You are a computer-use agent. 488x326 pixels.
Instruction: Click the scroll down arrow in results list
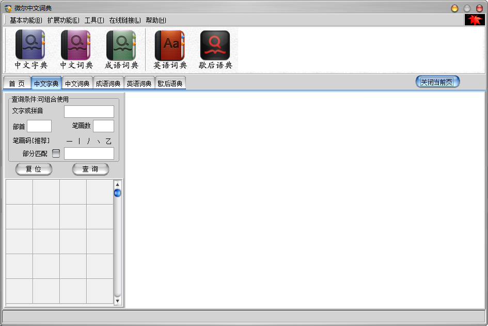point(117,301)
